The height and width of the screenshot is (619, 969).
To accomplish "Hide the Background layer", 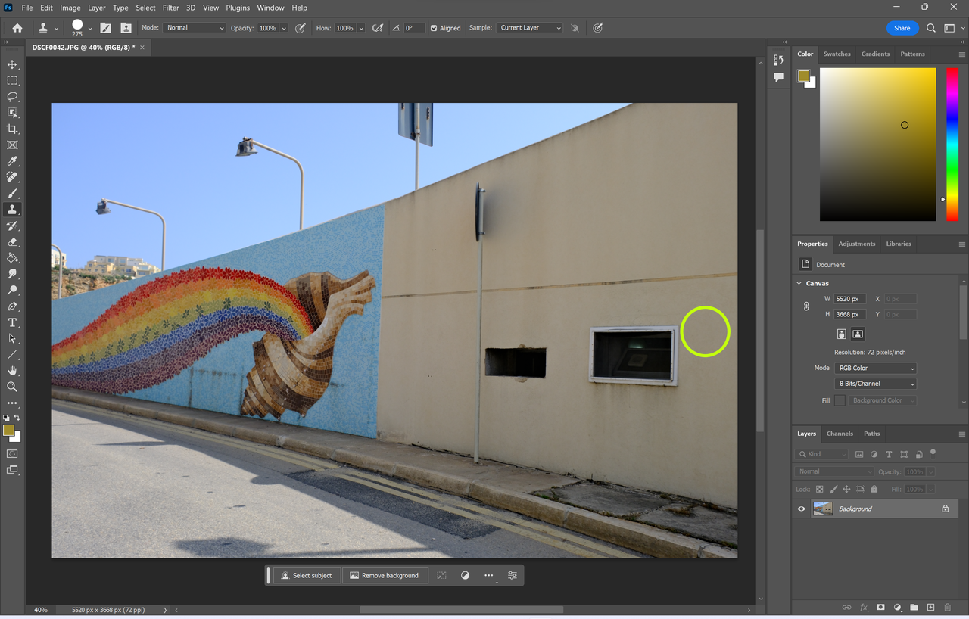I will pos(801,508).
